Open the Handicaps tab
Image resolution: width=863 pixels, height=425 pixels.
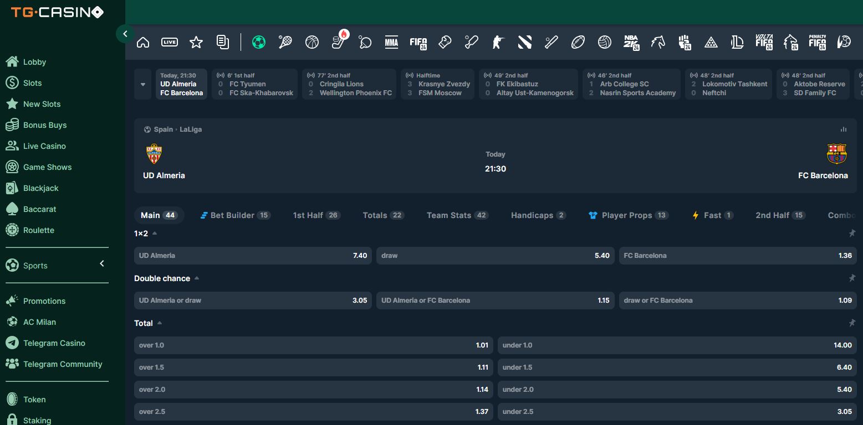(539, 215)
